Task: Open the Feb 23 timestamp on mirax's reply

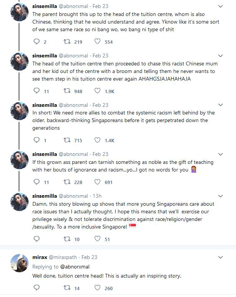Action: click(x=89, y=257)
